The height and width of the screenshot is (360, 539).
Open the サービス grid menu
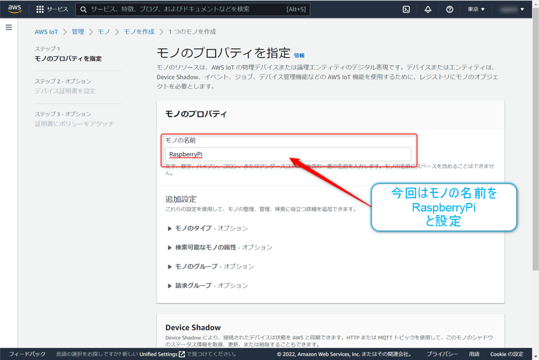click(x=52, y=9)
